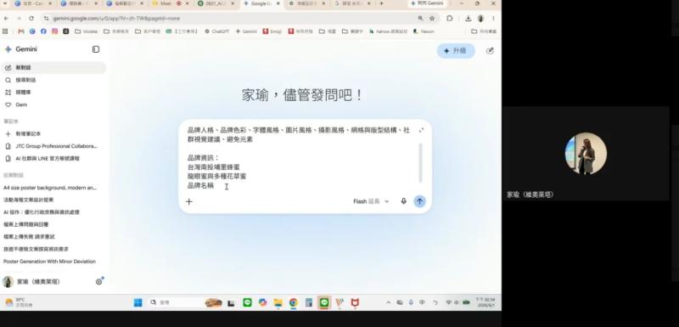Open Chrome from the taskbar
The height and width of the screenshot is (327, 679).
point(294,302)
